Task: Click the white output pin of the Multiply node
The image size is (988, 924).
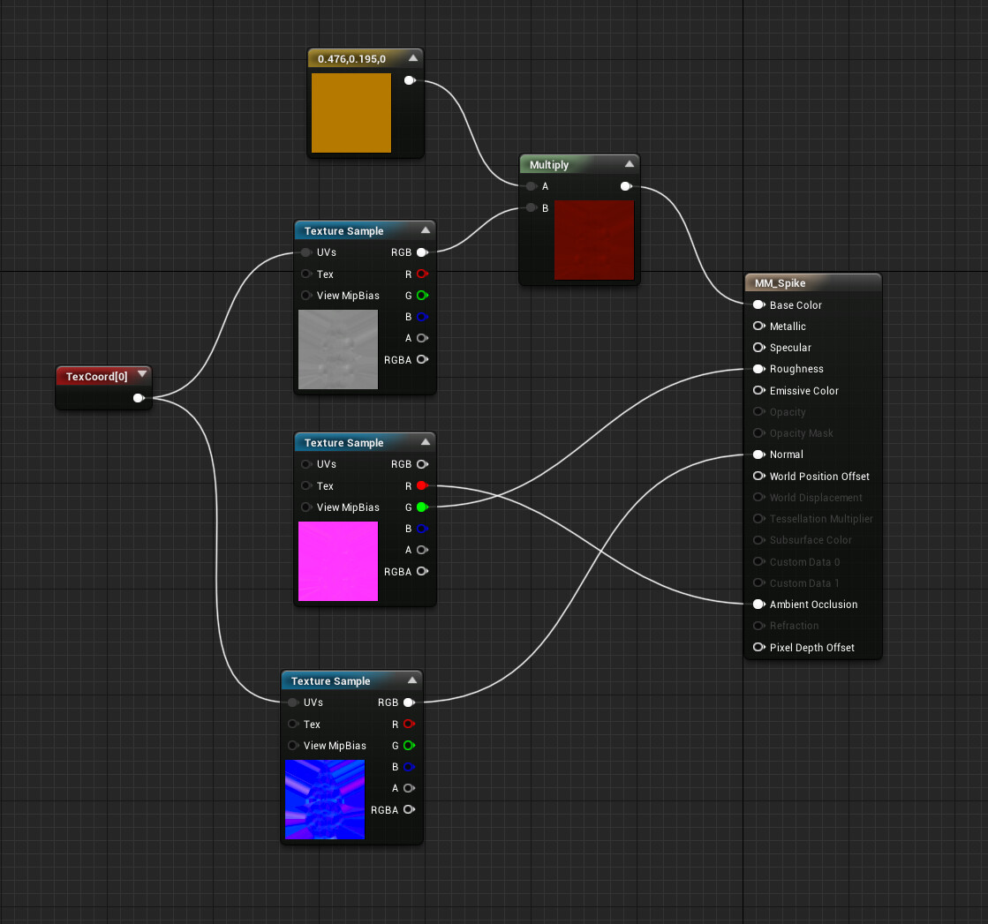Action: coord(626,186)
